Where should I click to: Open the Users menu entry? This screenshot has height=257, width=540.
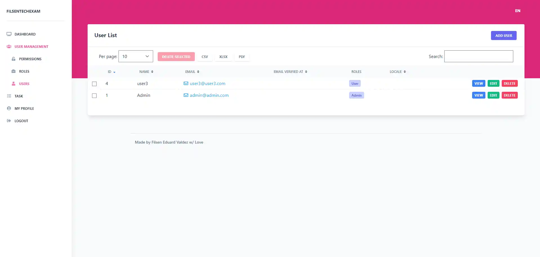(24, 84)
